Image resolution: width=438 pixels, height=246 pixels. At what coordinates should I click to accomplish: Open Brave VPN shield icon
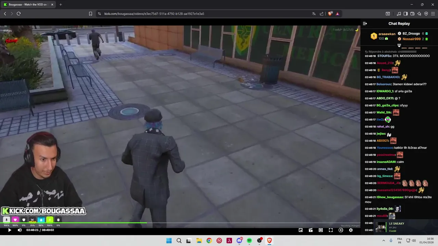(426, 14)
